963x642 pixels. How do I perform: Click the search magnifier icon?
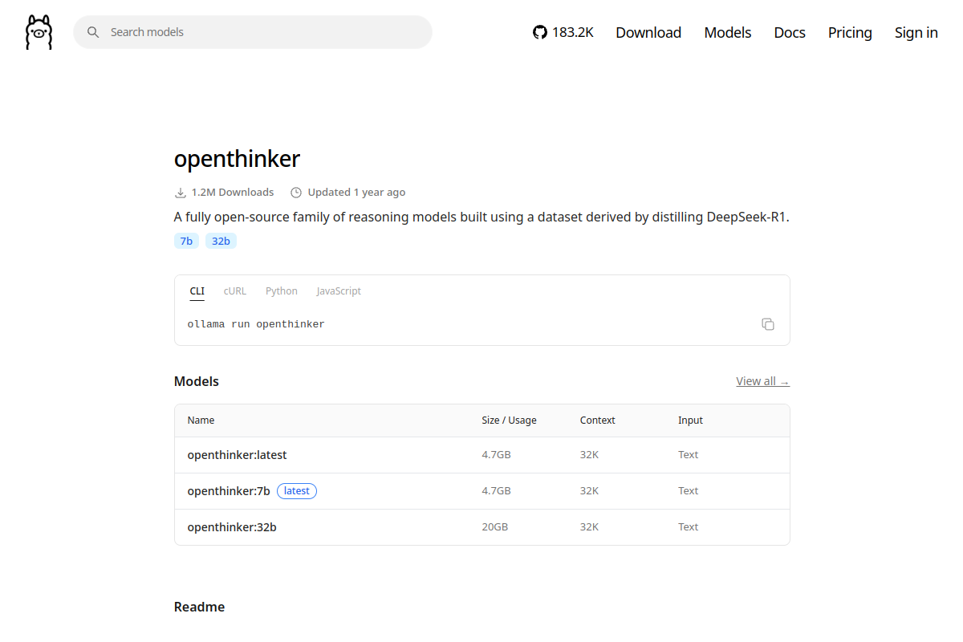93,32
